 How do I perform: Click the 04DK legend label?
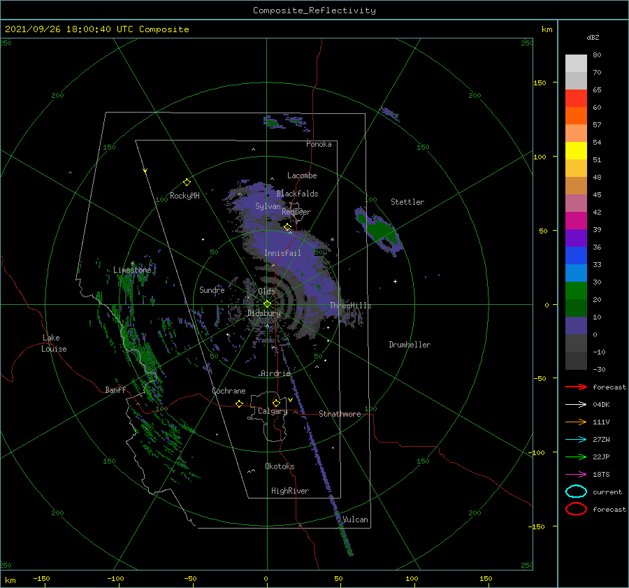coord(601,405)
